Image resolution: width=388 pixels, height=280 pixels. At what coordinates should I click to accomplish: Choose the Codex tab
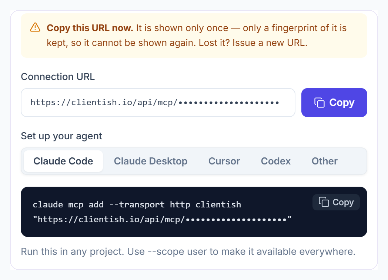click(x=276, y=161)
